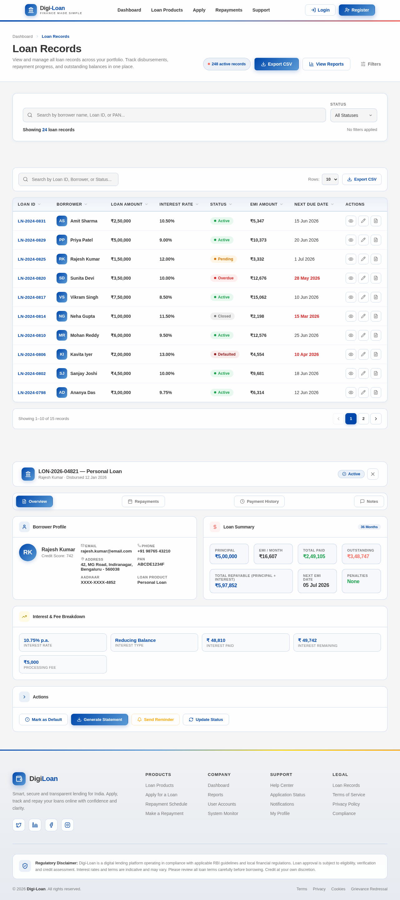Image resolution: width=400 pixels, height=900 pixels.
Task: Go to page 2 of records
Action: 363,418
